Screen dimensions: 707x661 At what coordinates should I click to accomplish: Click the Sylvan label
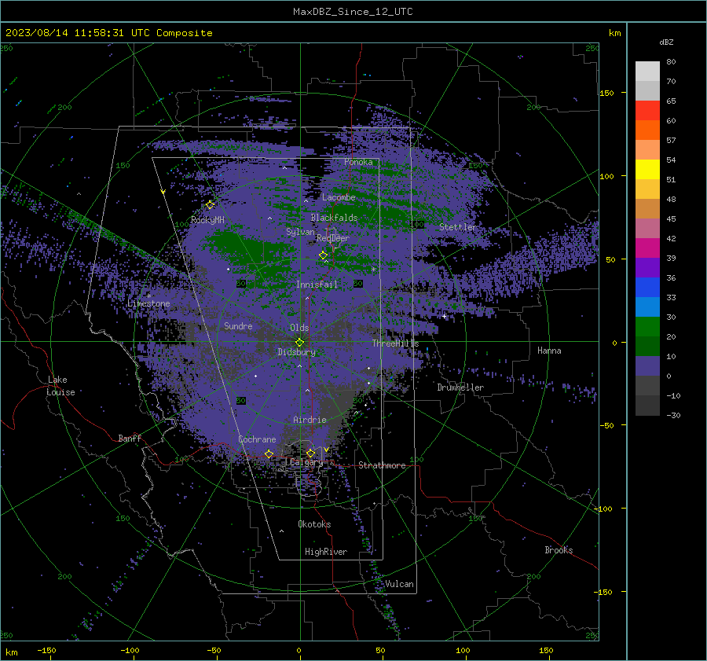pyautogui.click(x=300, y=232)
